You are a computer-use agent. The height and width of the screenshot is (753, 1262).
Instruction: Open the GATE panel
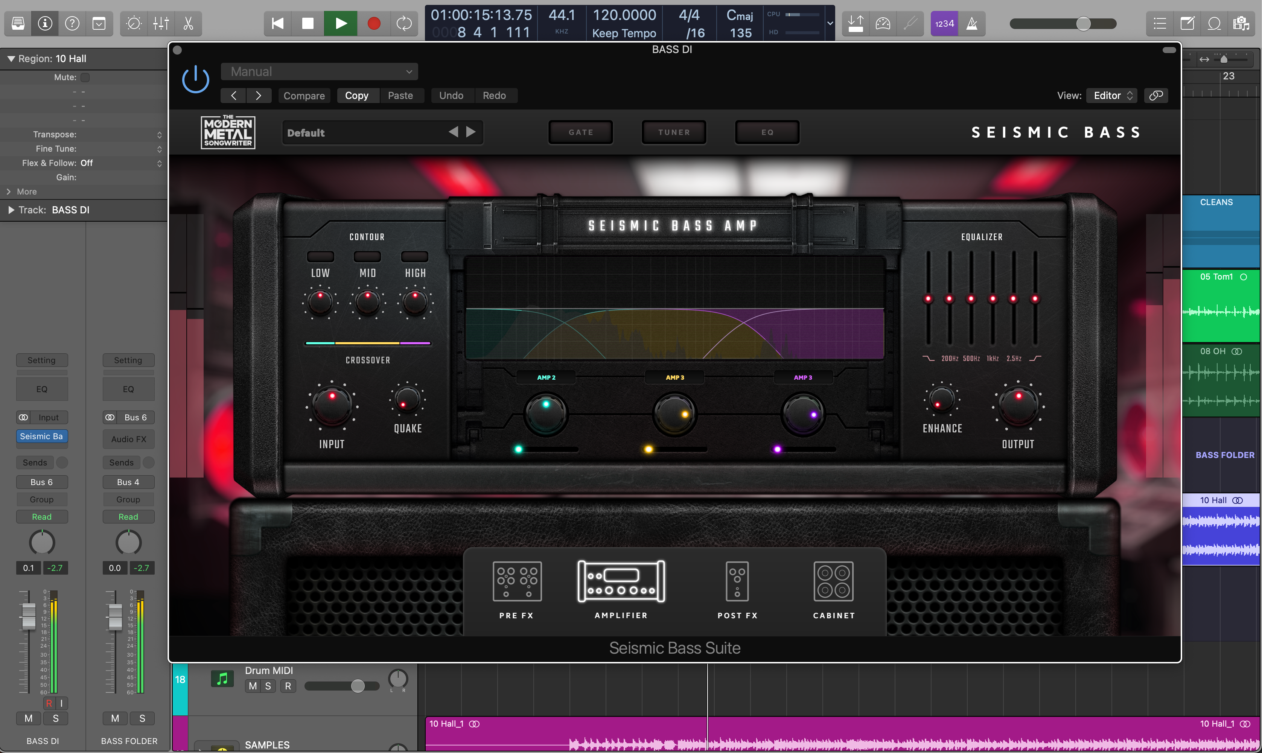click(580, 132)
